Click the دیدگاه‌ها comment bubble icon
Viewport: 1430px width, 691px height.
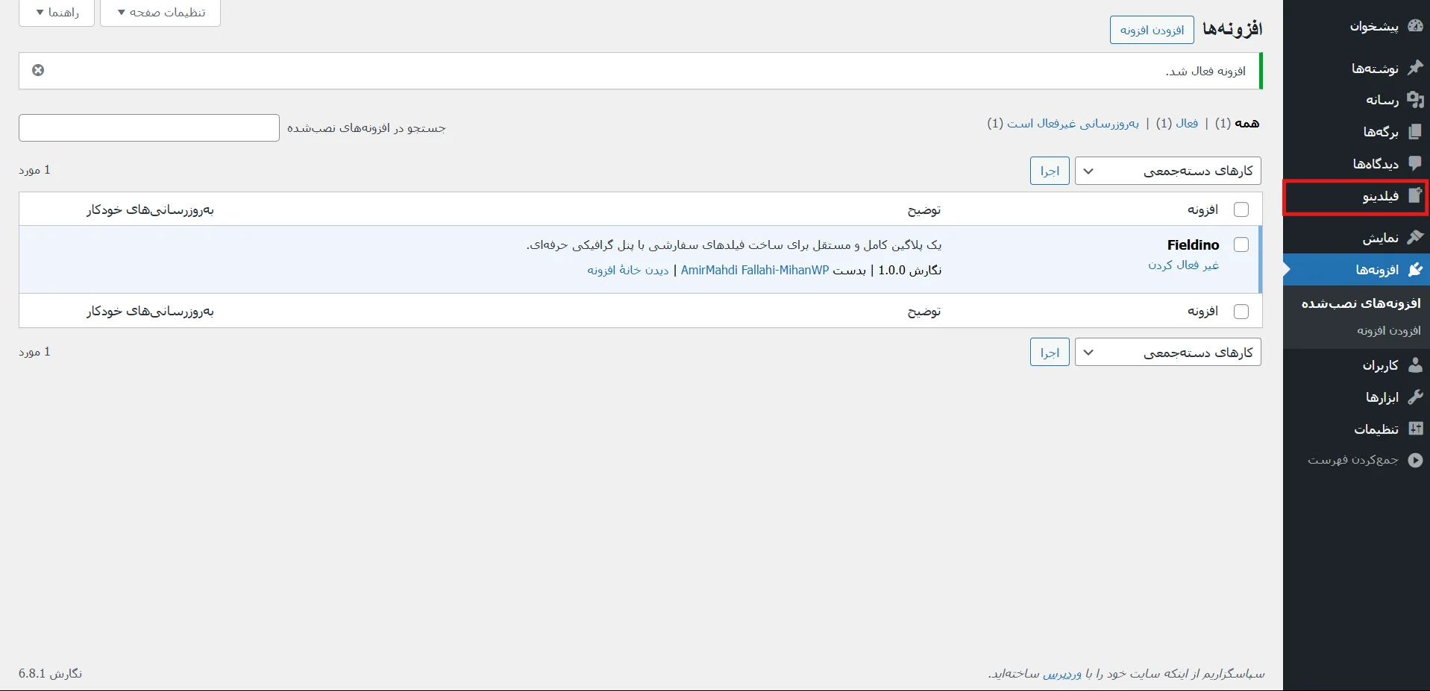[x=1415, y=163]
